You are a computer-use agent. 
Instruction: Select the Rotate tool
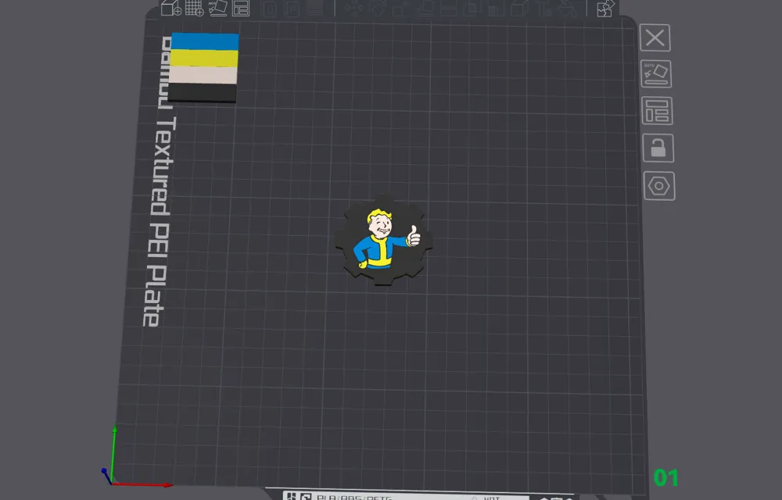click(x=378, y=9)
